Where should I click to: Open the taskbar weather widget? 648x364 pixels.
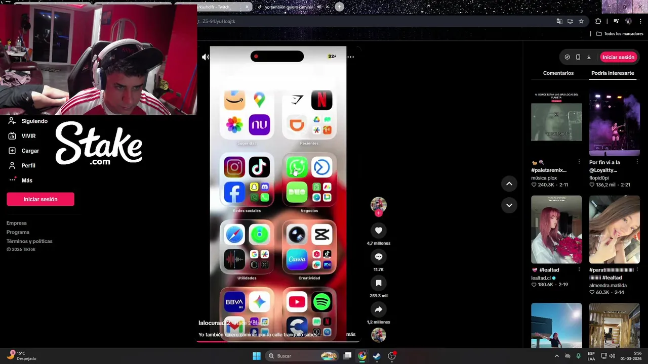pos(22,356)
